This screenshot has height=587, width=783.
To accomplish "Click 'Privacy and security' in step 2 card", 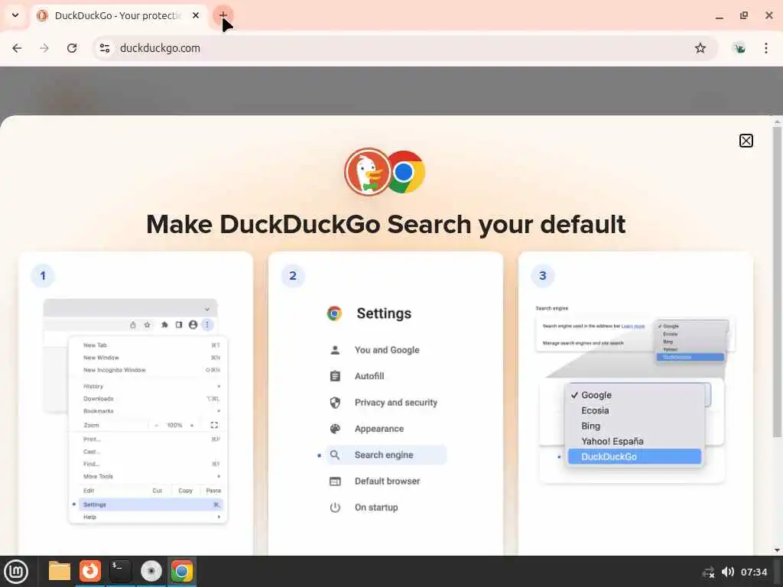I will point(395,402).
